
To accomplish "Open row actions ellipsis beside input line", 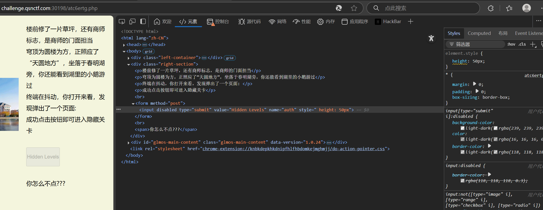I will click(x=119, y=110).
